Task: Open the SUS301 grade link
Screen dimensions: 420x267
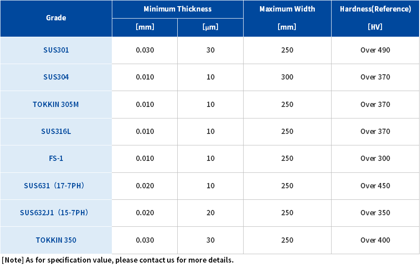Action: (56, 50)
